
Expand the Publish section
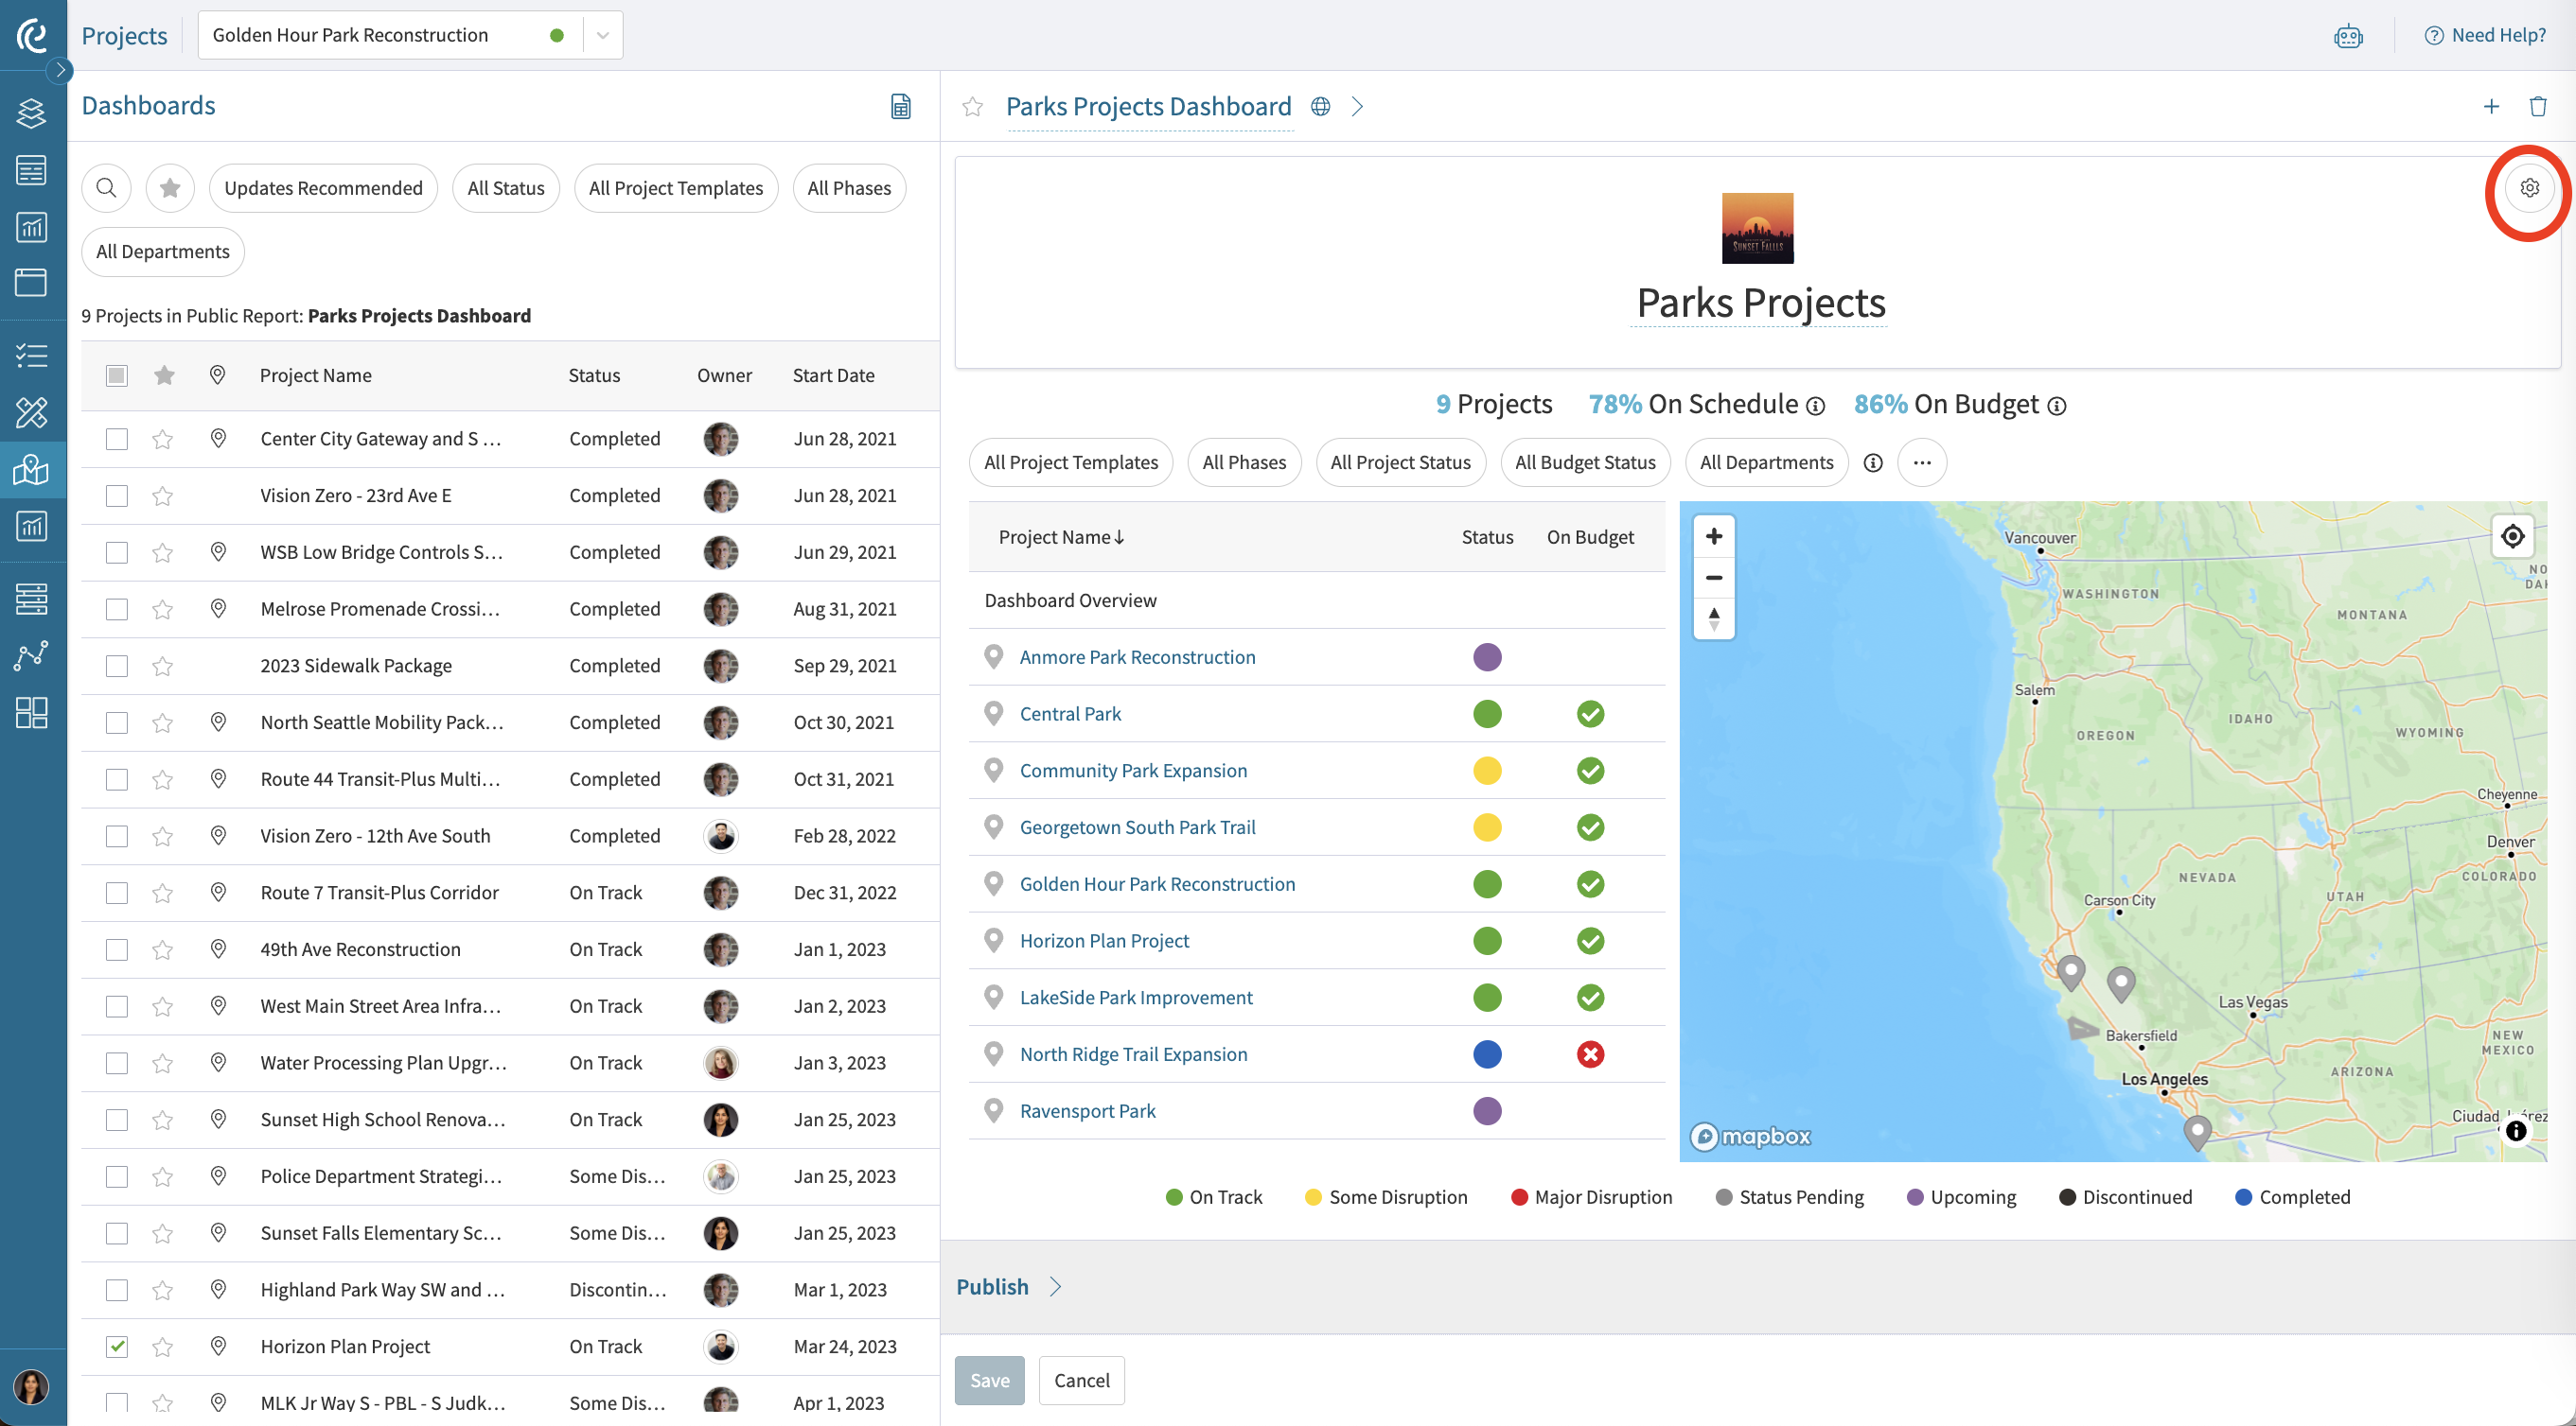pyautogui.click(x=1008, y=1287)
